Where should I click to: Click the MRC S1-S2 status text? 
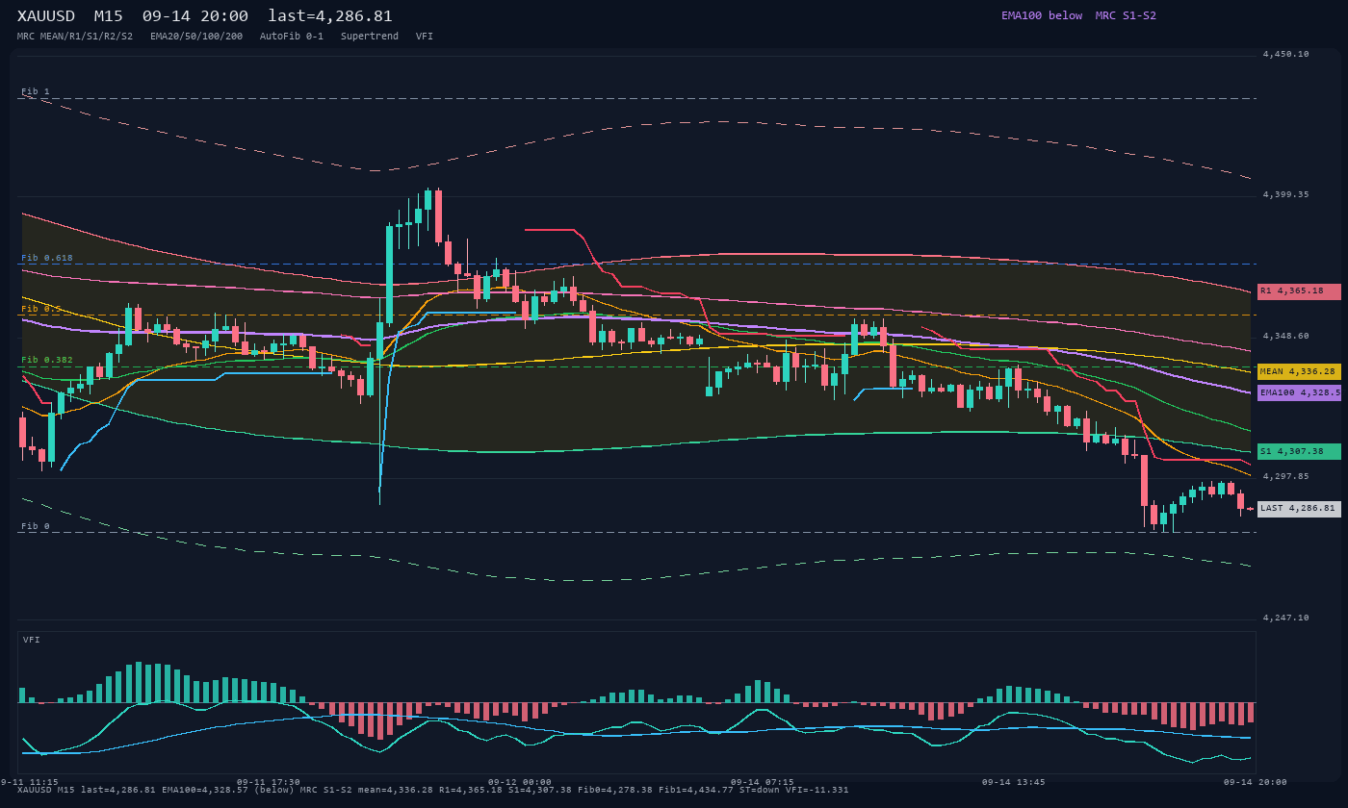pyautogui.click(x=1126, y=15)
